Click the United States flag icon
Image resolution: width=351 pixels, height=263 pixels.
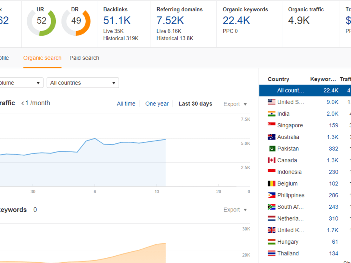(x=271, y=102)
